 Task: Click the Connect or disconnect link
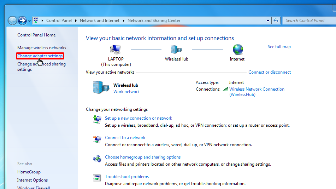269,72
